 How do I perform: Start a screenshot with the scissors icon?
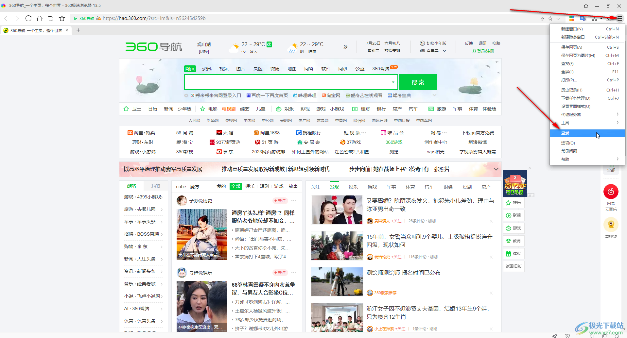pos(594,19)
